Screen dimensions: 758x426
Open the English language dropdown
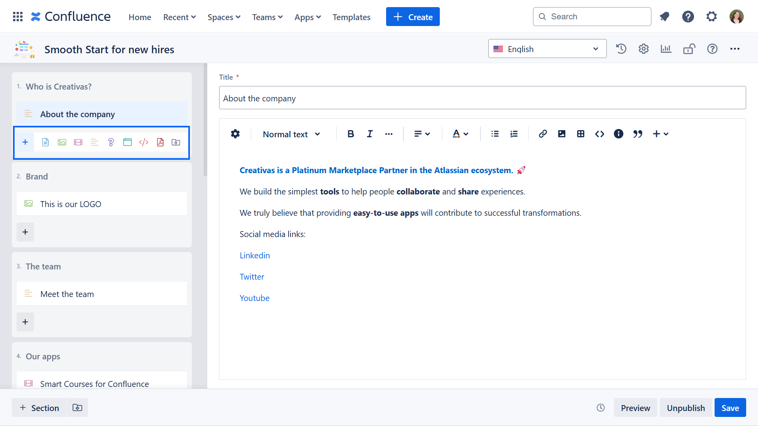point(547,49)
